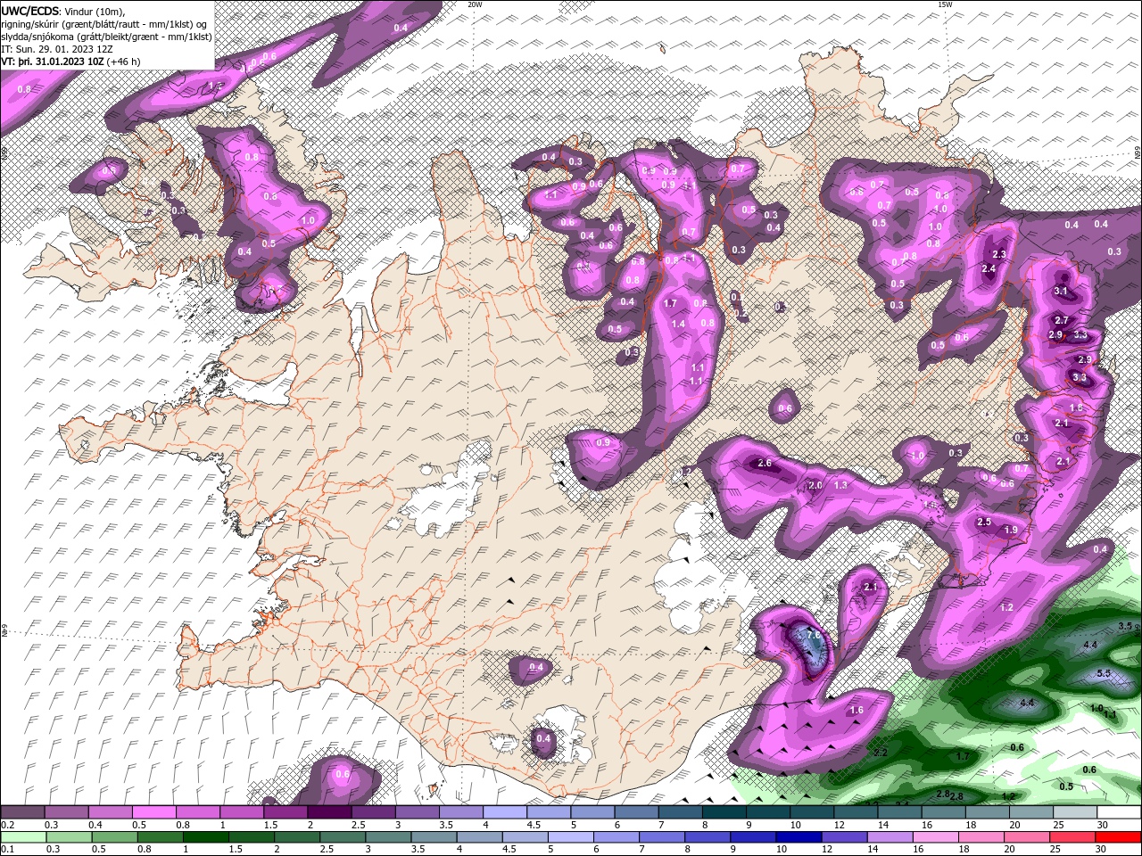Click the pale lavender 4–4.5 snow swatch

click(x=505, y=812)
